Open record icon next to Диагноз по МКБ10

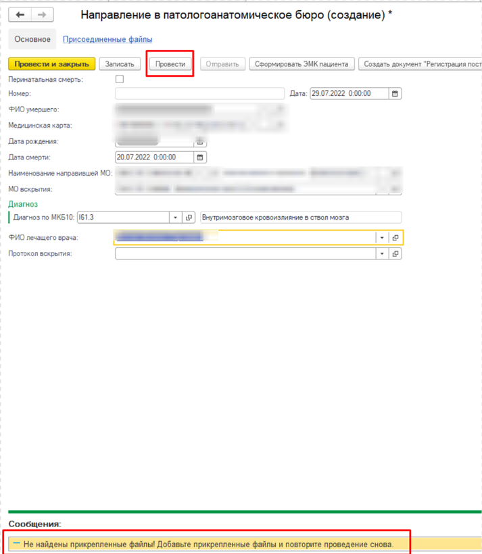[x=189, y=218]
